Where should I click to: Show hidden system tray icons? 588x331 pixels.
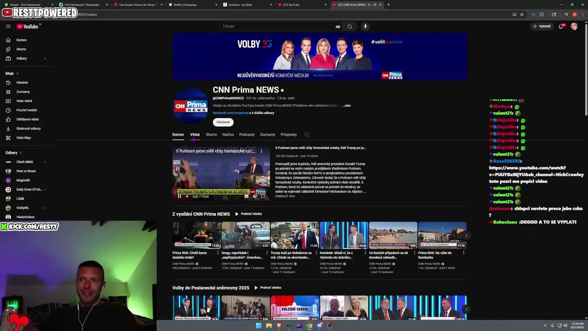[x=545, y=325]
